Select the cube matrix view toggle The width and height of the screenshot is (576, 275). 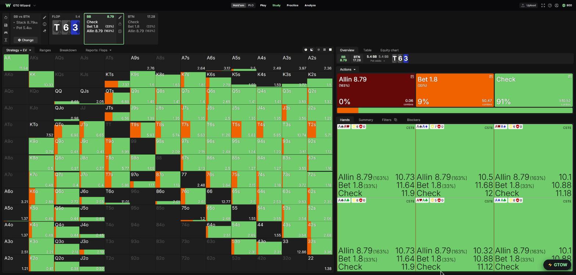306,50
